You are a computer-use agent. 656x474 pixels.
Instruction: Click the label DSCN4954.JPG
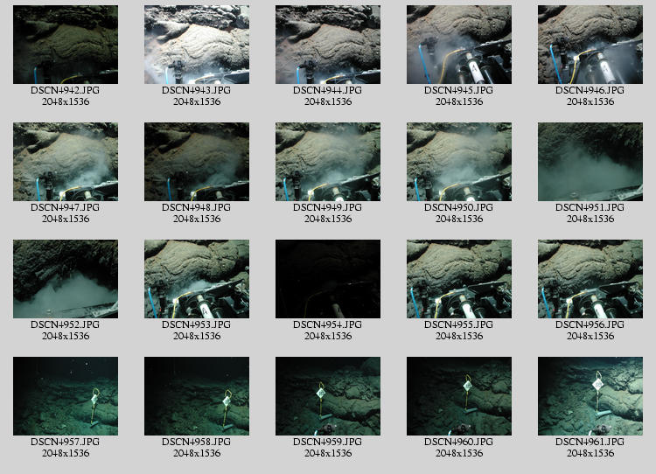[x=328, y=324]
